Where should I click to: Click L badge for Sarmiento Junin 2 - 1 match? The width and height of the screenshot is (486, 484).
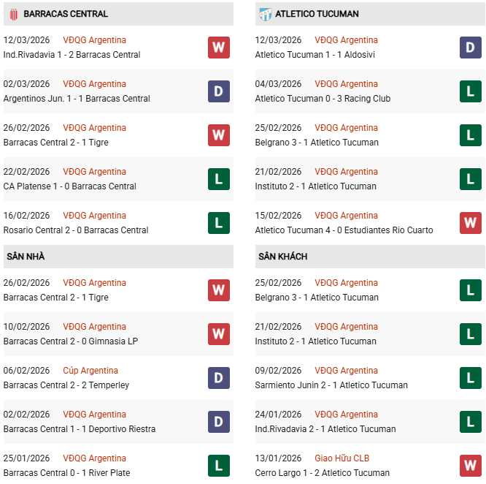[470, 378]
